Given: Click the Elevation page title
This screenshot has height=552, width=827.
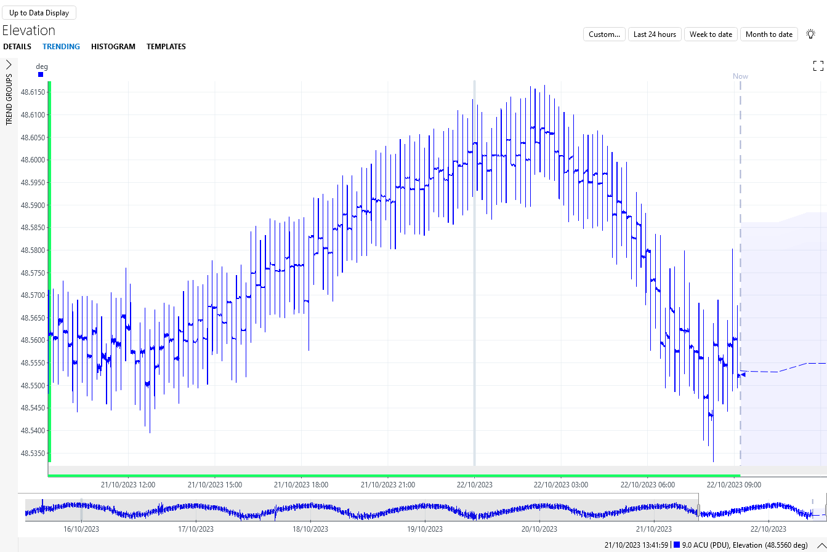Looking at the screenshot, I should click(x=29, y=31).
